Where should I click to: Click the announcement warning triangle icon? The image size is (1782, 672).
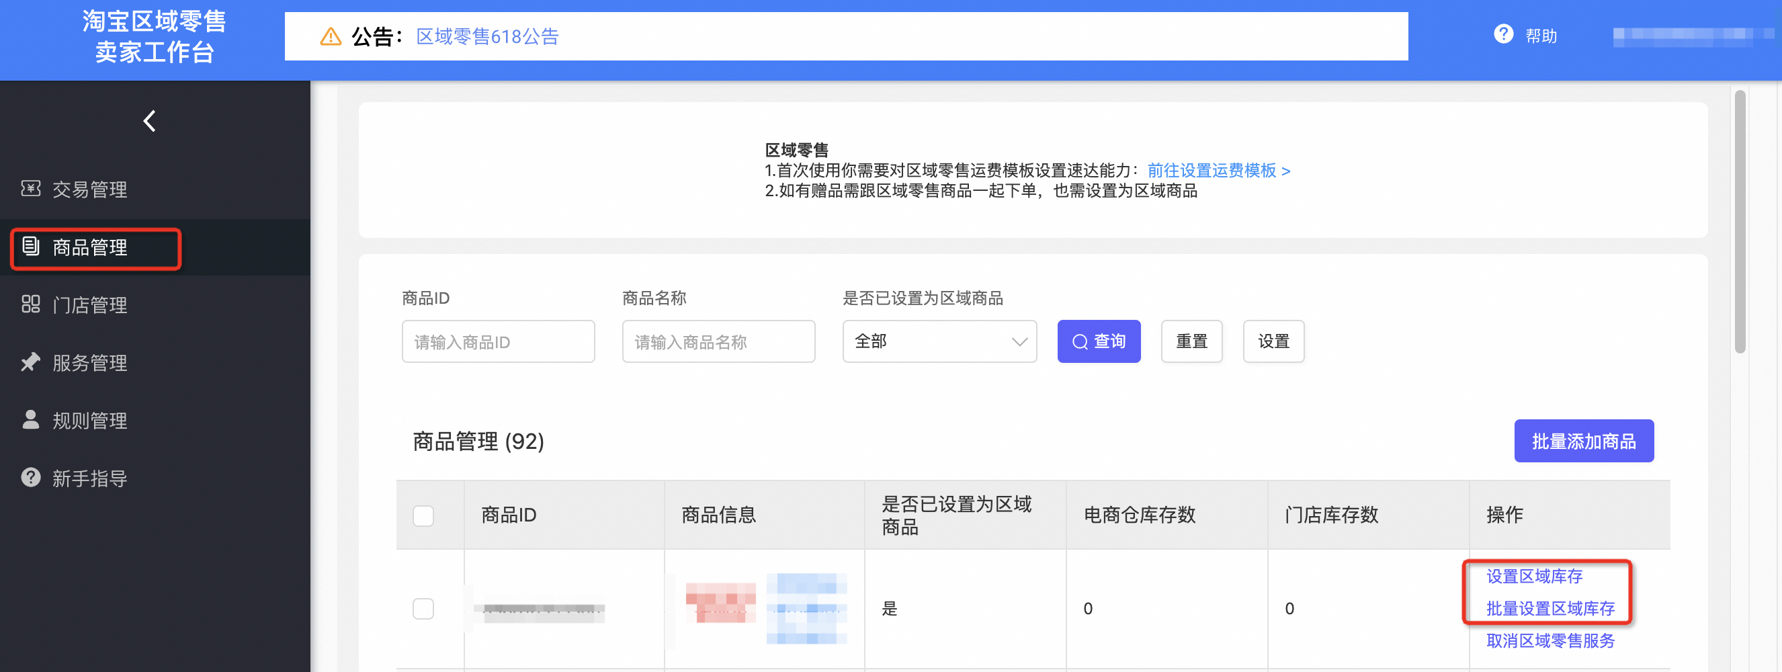331,36
